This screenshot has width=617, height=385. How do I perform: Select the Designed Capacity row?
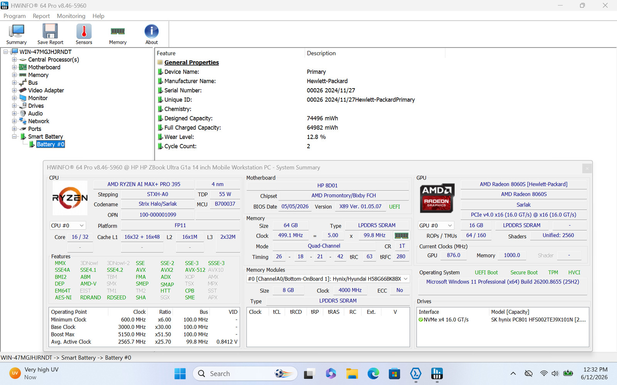click(247, 118)
